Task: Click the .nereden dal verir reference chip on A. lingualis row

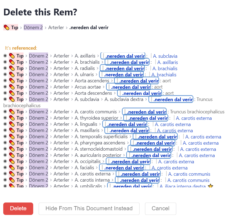Action: click(x=126, y=124)
